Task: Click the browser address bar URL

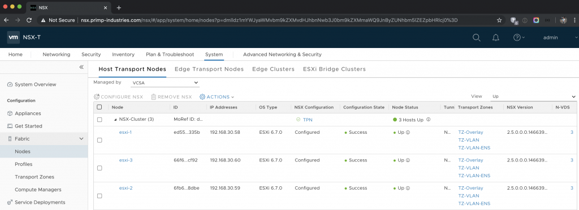Action: coord(269,20)
